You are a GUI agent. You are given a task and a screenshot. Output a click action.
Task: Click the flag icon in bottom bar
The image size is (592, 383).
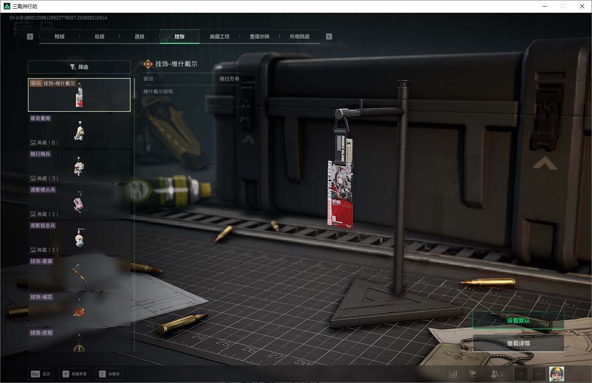click(473, 374)
